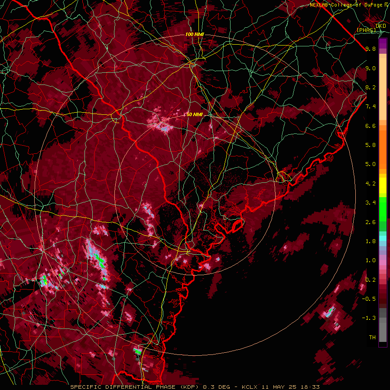Pick the peach segment of the color bar
The image size is (390, 390).
[x=383, y=89]
